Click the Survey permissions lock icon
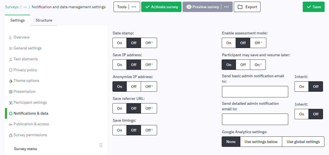Viewport: 329px width, 155px height. (x=11, y=135)
